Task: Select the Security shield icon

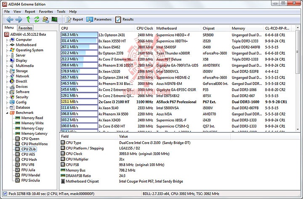Action: pos(12,97)
